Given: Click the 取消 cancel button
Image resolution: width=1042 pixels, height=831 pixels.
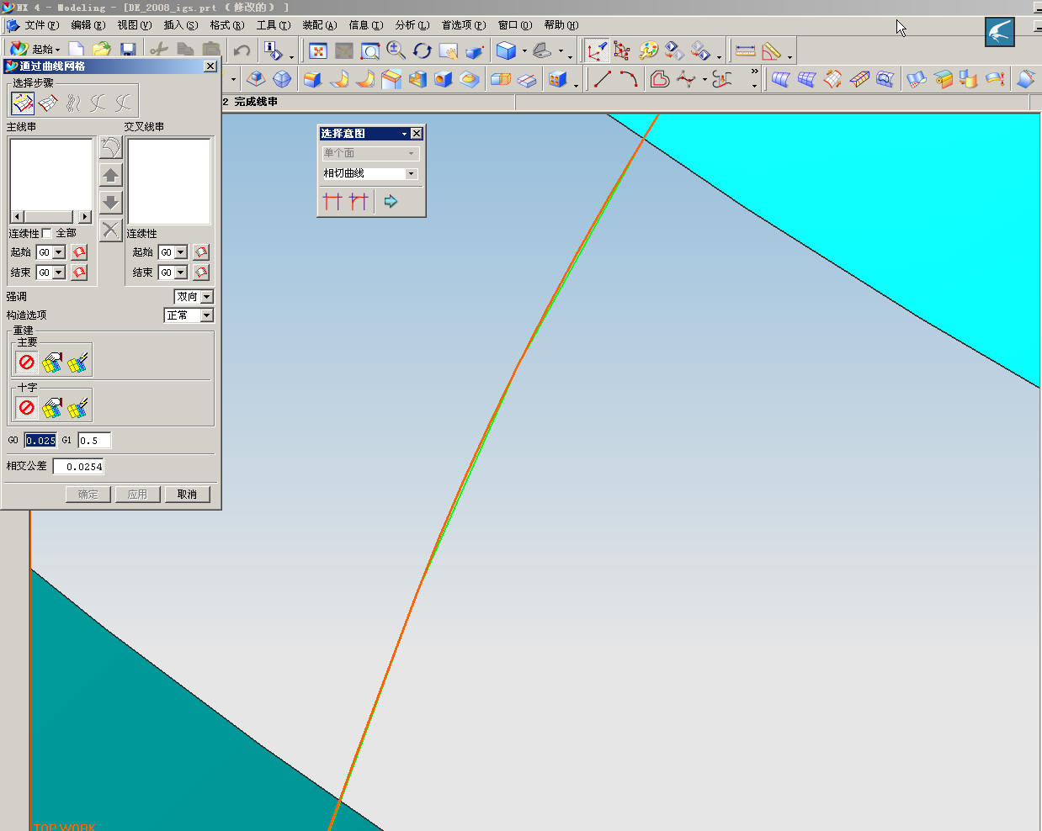Looking at the screenshot, I should tap(187, 495).
